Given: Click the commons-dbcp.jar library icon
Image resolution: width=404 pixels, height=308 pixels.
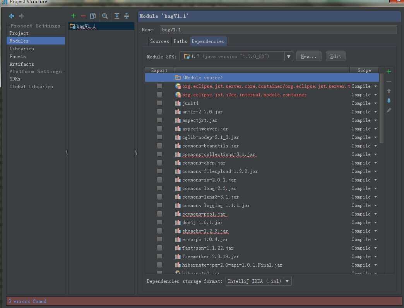Looking at the screenshot, I should [x=178, y=163].
